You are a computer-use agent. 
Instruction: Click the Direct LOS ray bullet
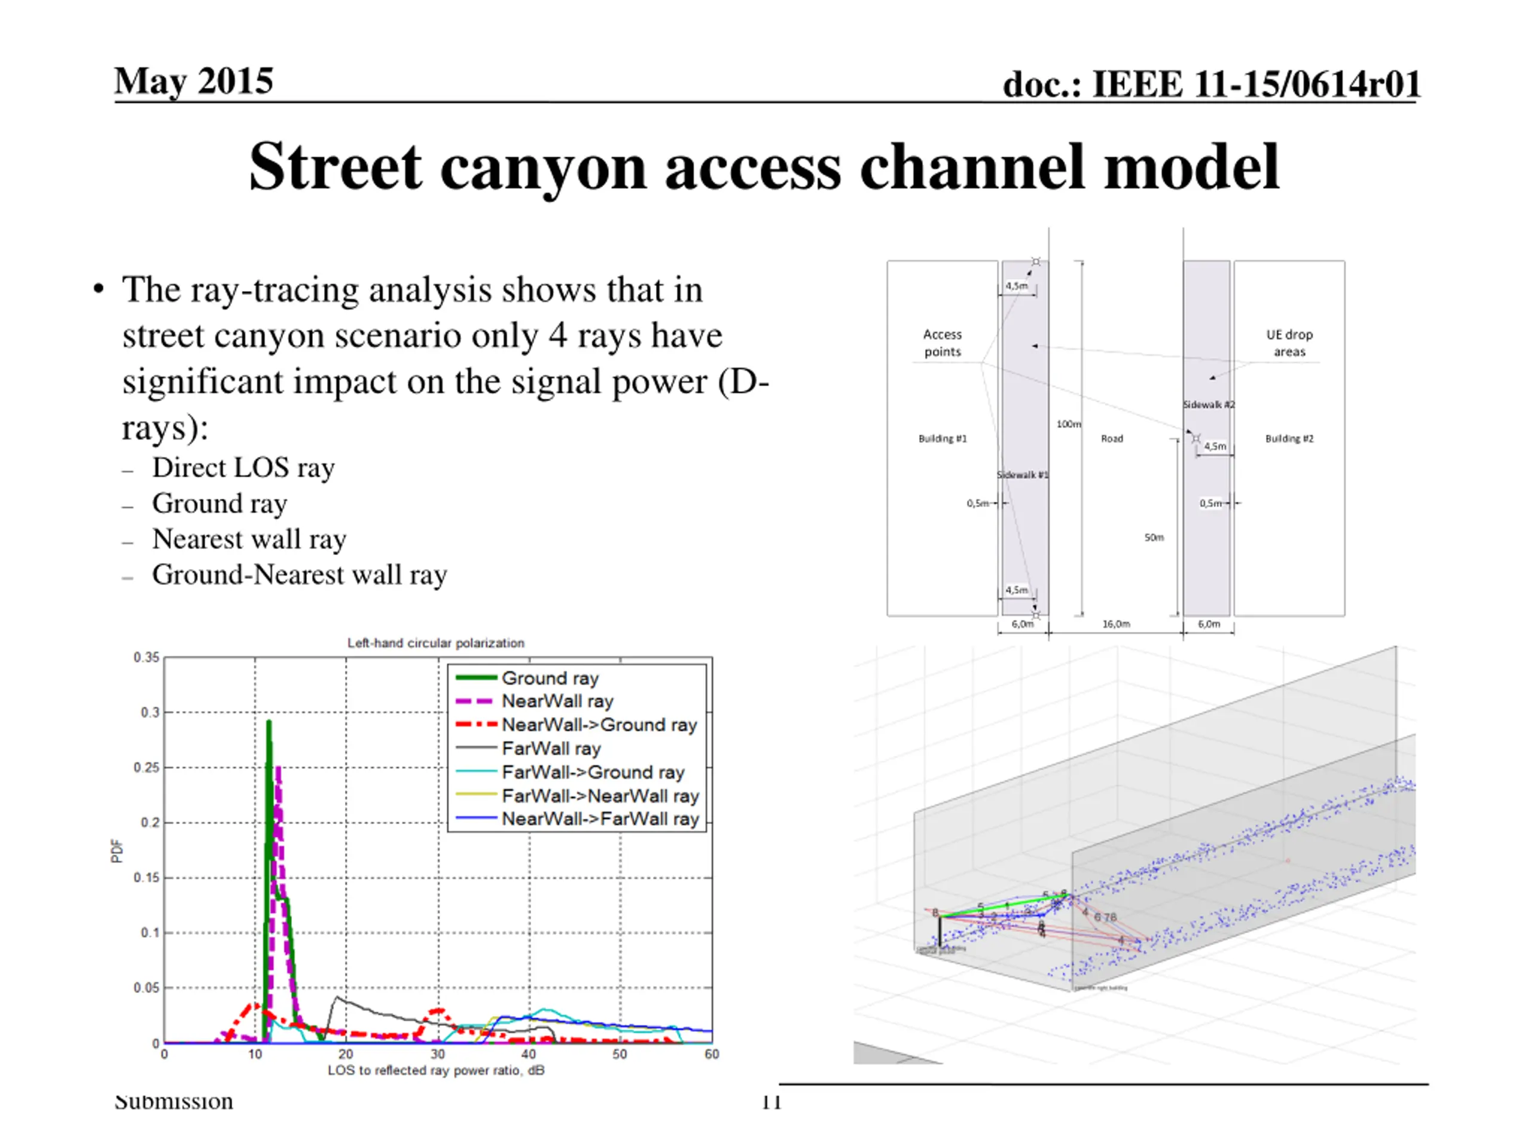(x=243, y=468)
